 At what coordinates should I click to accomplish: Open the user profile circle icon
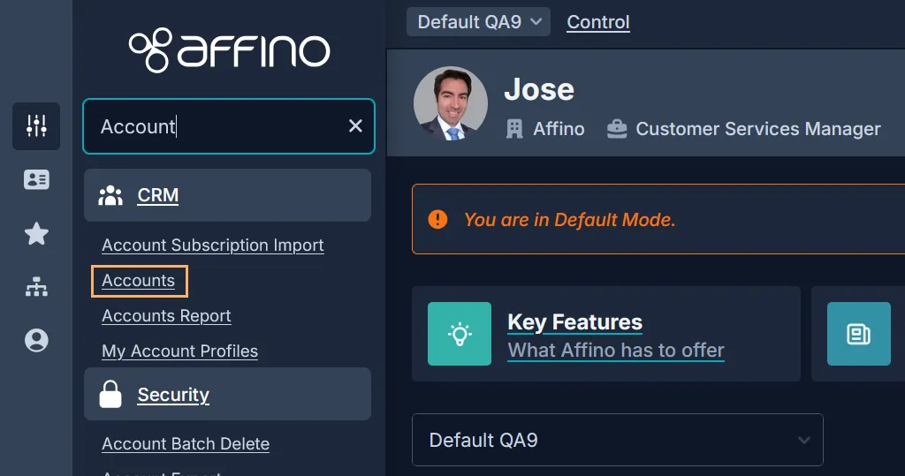click(x=36, y=341)
